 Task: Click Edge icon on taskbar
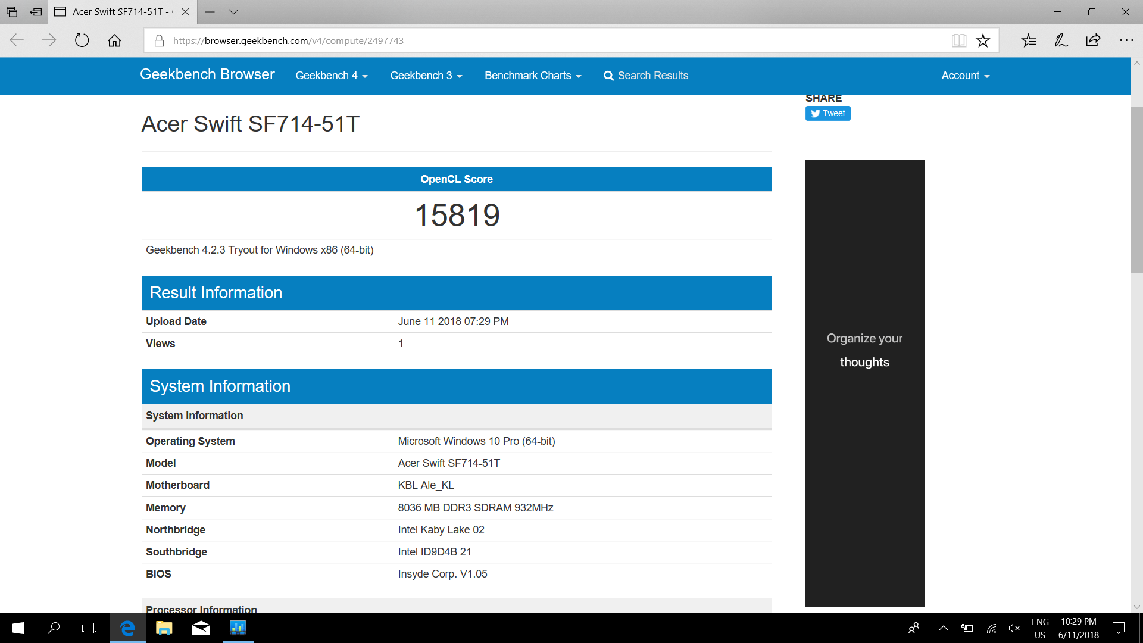coord(127,628)
